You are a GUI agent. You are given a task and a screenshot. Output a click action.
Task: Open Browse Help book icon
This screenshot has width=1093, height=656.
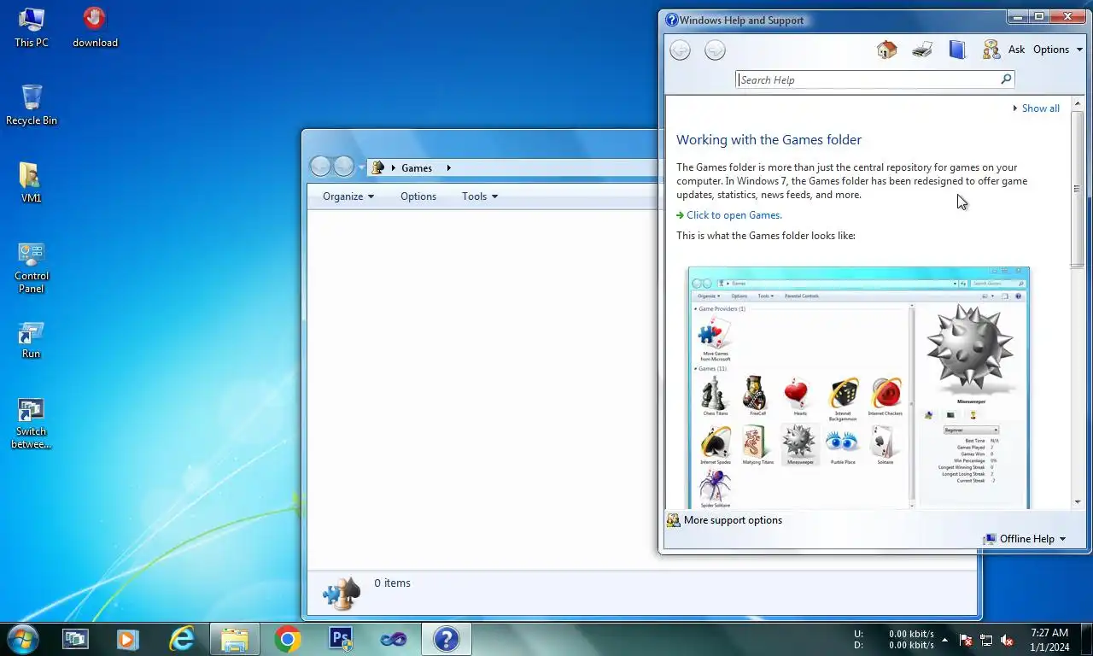[956, 50]
